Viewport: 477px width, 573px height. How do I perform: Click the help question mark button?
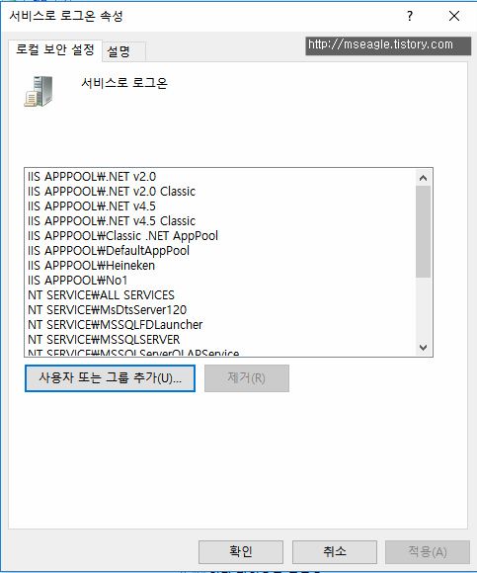click(410, 16)
